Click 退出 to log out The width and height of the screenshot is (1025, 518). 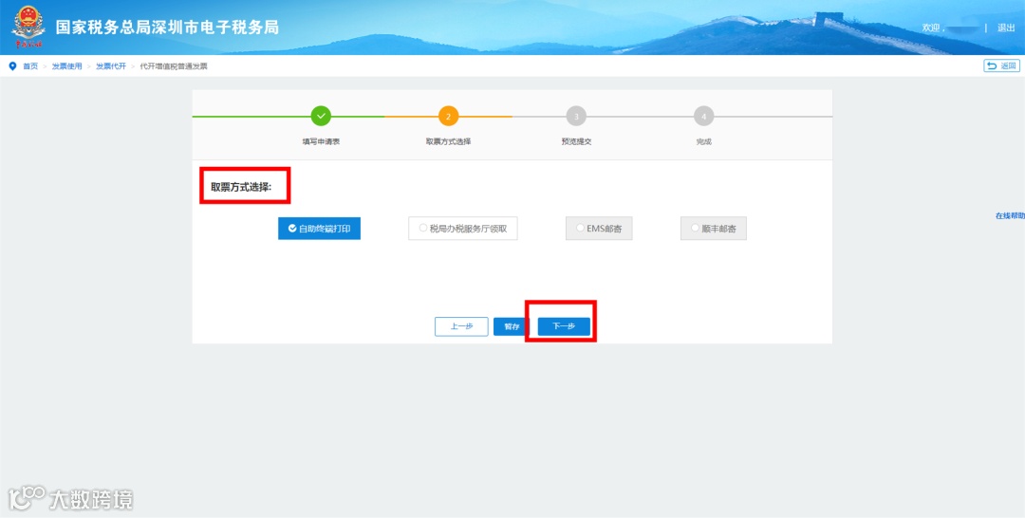(1006, 28)
